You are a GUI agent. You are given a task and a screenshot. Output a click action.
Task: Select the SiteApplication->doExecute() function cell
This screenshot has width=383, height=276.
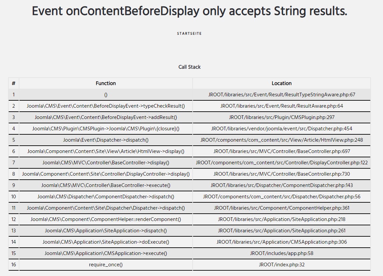tap(106, 242)
